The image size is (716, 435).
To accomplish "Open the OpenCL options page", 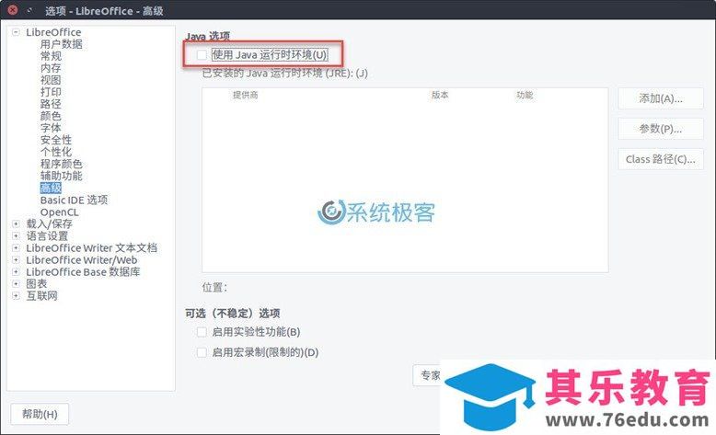I will 60,212.
